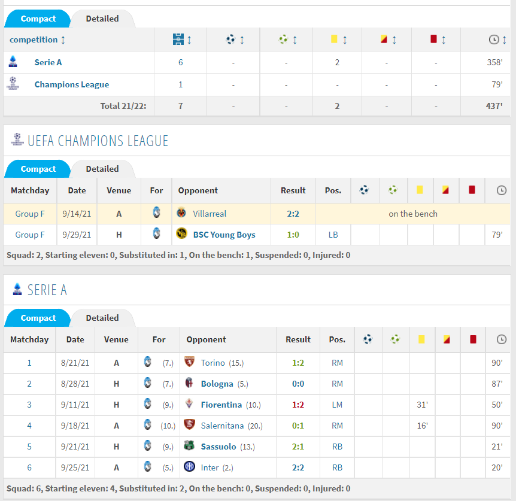Screen dimensions: 516x501
Task: Open Group F link dated 9/29/21
Action: tap(29, 235)
